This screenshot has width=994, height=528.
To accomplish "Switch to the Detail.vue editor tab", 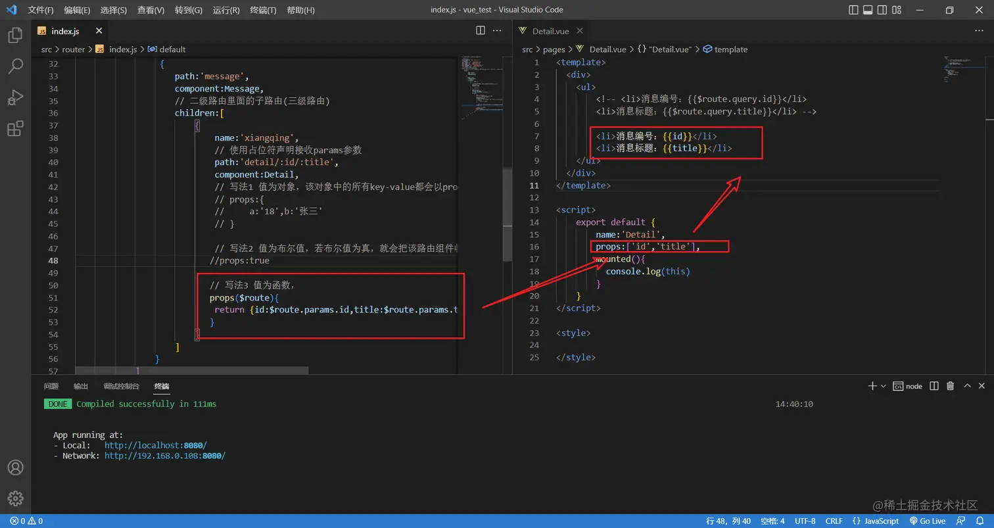I will pyautogui.click(x=552, y=31).
